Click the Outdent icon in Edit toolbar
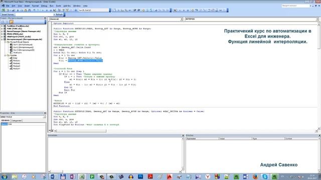 (x=139, y=10)
